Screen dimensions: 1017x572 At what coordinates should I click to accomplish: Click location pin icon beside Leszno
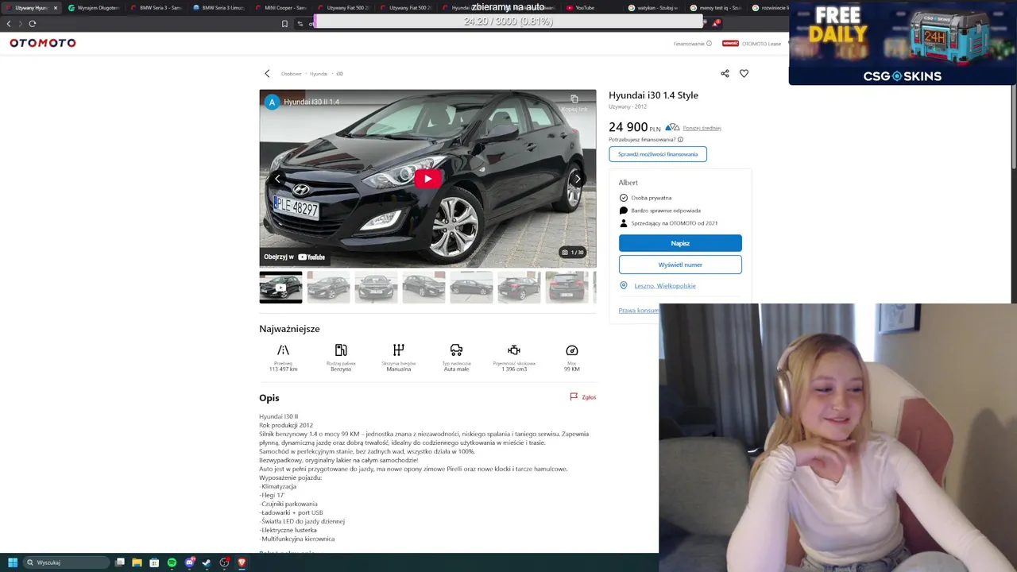pos(624,285)
